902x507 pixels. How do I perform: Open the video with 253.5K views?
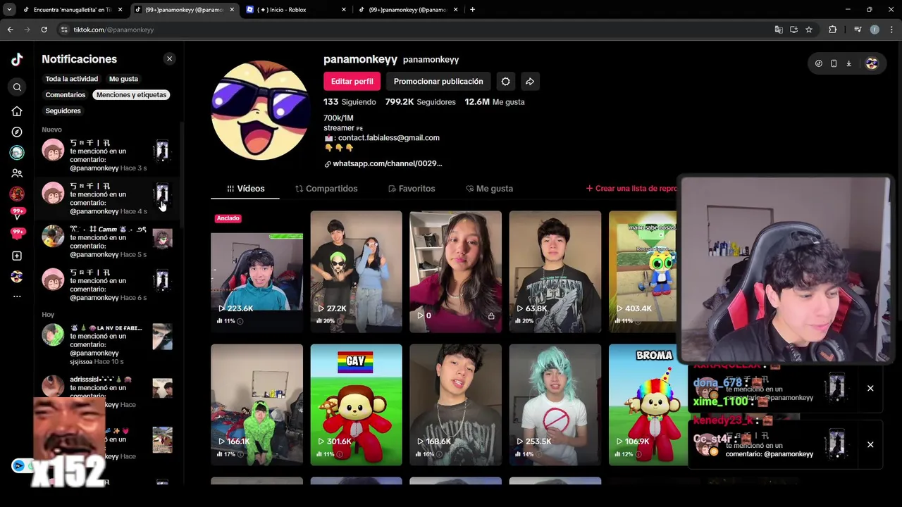pyautogui.click(x=555, y=405)
